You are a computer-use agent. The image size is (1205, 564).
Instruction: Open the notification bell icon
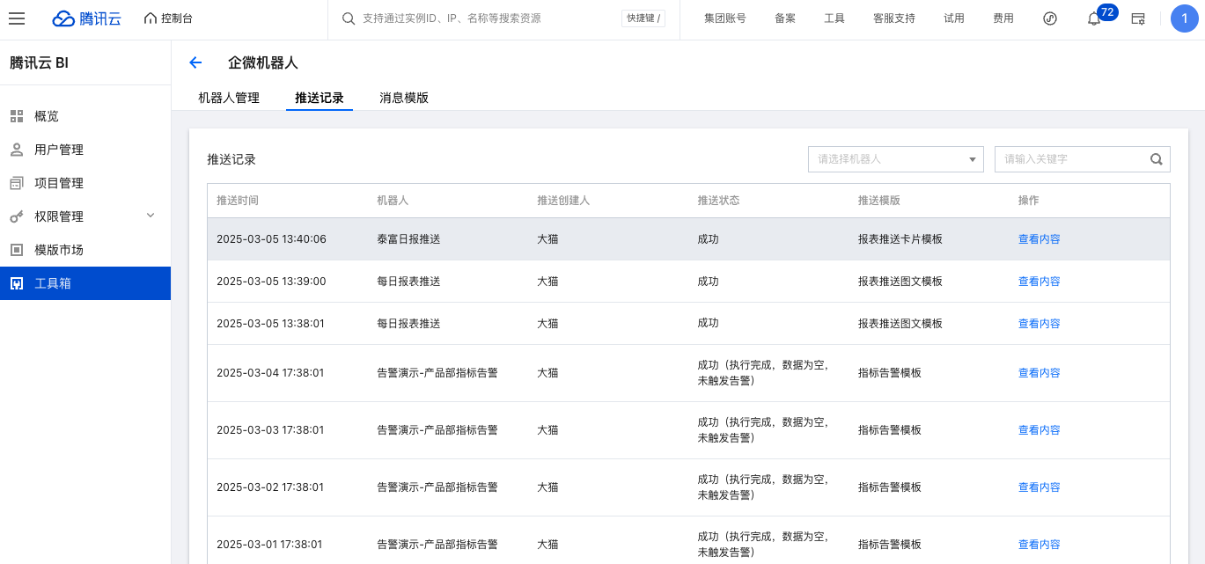(1094, 18)
